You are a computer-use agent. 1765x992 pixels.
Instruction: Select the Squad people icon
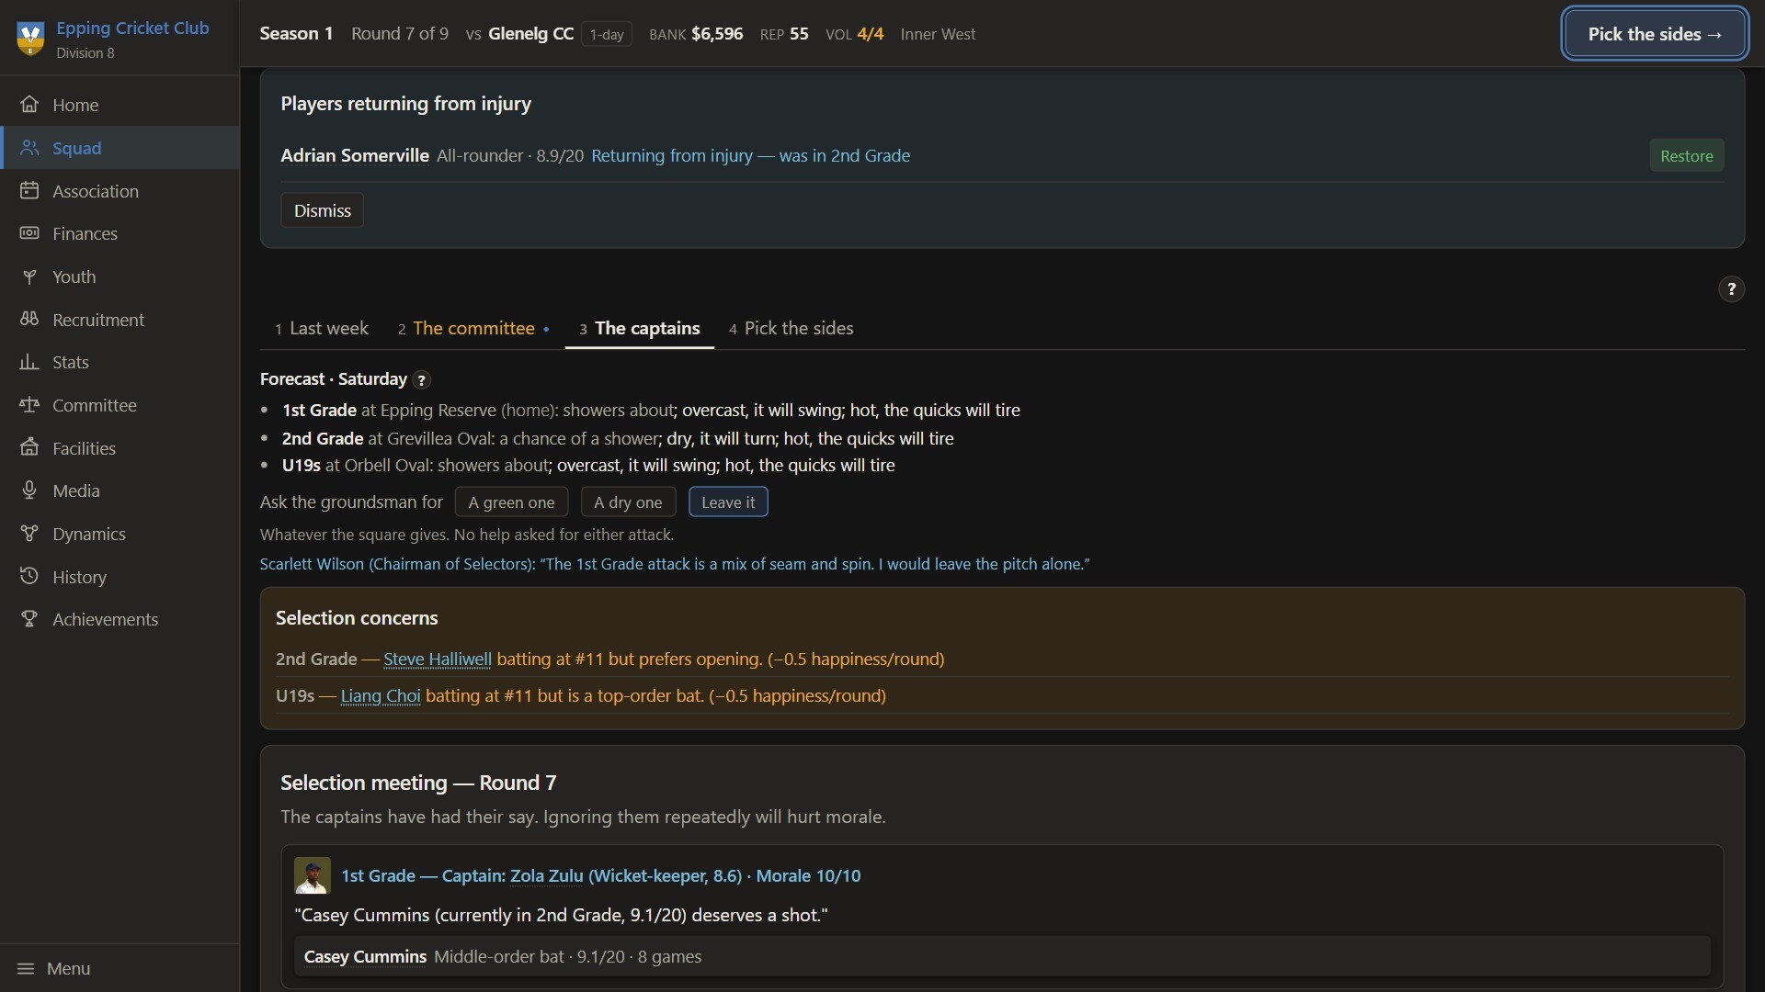click(29, 147)
